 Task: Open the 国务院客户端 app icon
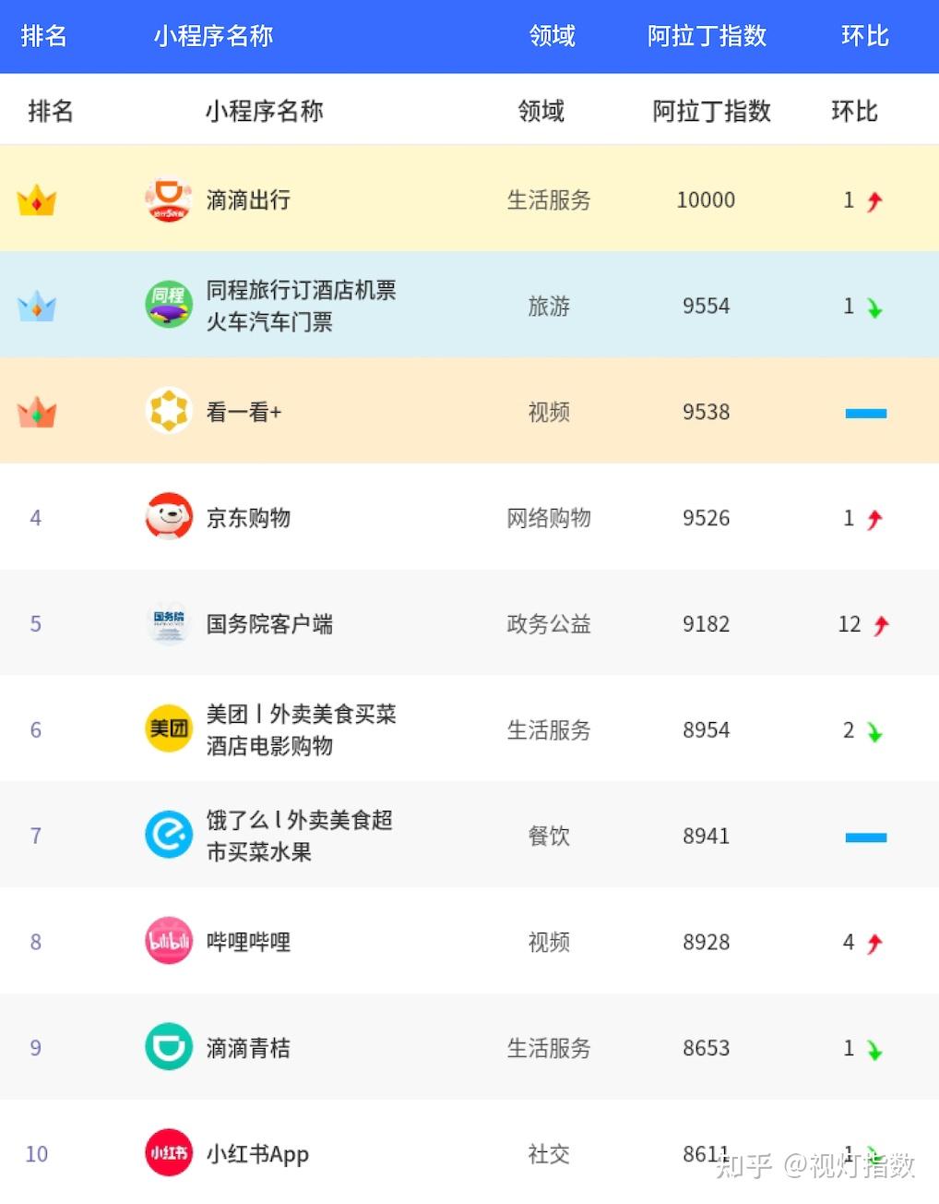pos(169,623)
